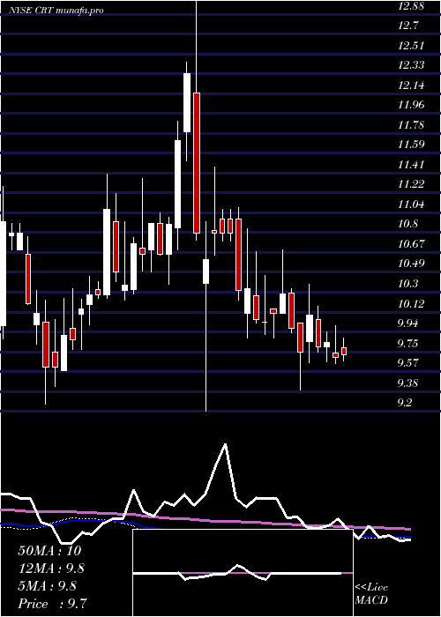This screenshot has width=441, height=617.
Task: Click the 50MA : 10 indicator text
Action: click(49, 551)
